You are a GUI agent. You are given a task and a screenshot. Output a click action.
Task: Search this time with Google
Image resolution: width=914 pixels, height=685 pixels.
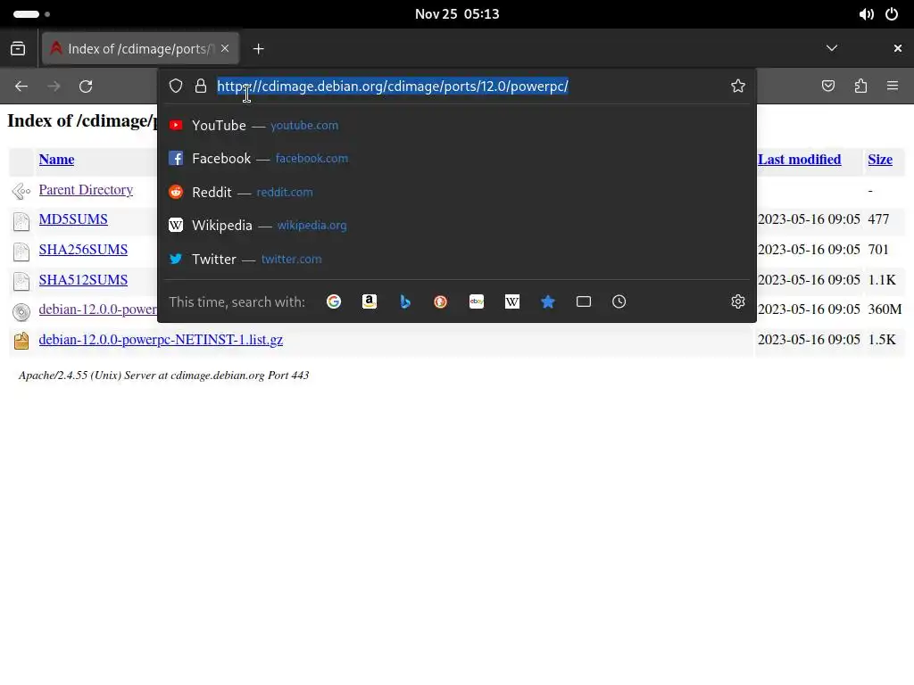(334, 301)
